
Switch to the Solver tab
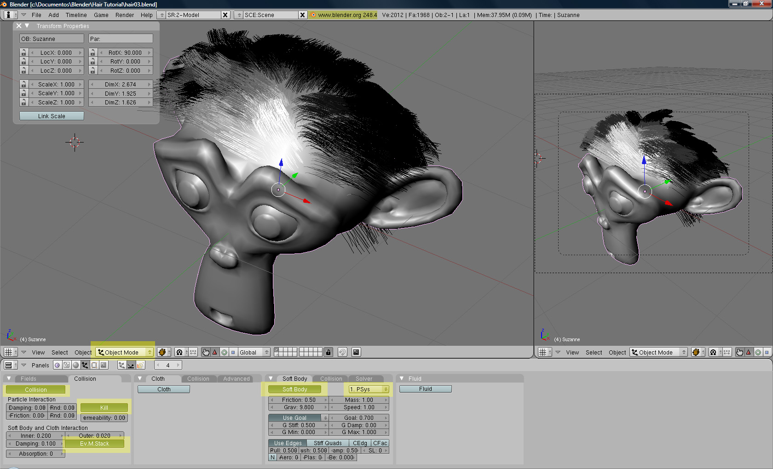364,379
